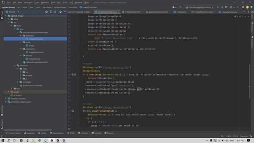Click gutter run icon beside showImage method

73,75
